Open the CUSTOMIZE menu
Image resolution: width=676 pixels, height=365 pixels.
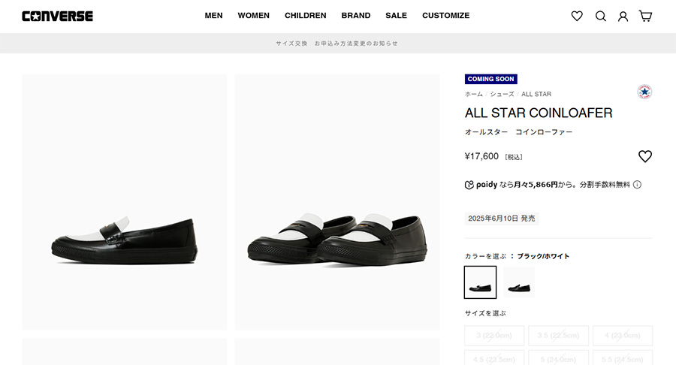tap(445, 16)
